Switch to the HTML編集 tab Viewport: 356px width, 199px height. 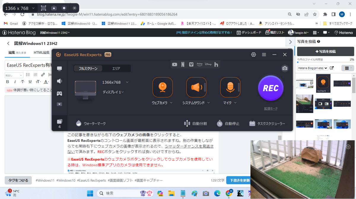[42, 53]
